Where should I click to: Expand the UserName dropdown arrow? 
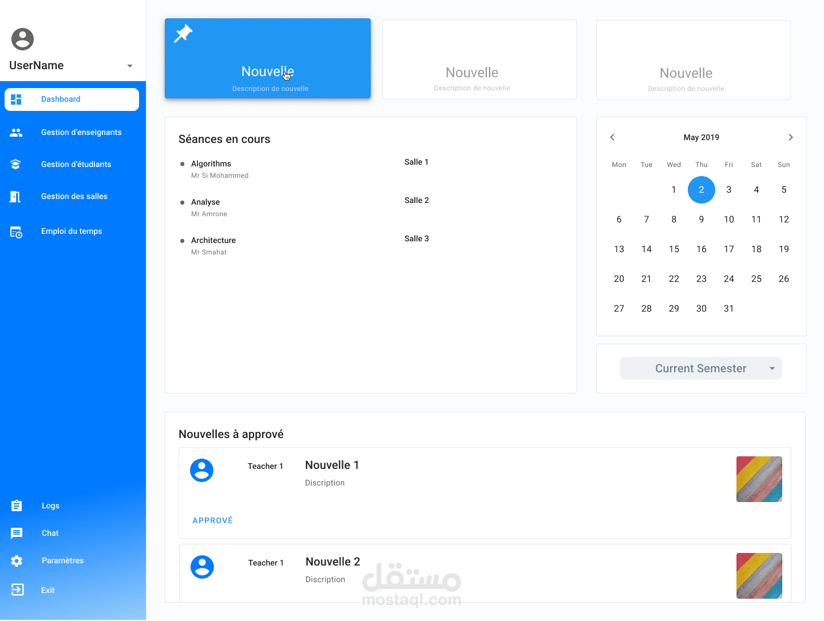point(130,66)
